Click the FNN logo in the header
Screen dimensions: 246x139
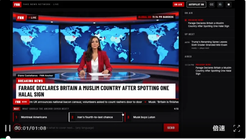(17, 4)
